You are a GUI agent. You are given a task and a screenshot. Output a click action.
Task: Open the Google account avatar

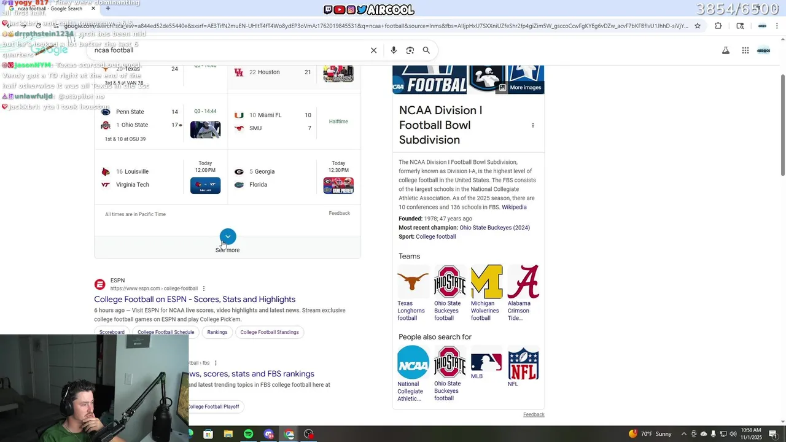click(x=764, y=50)
